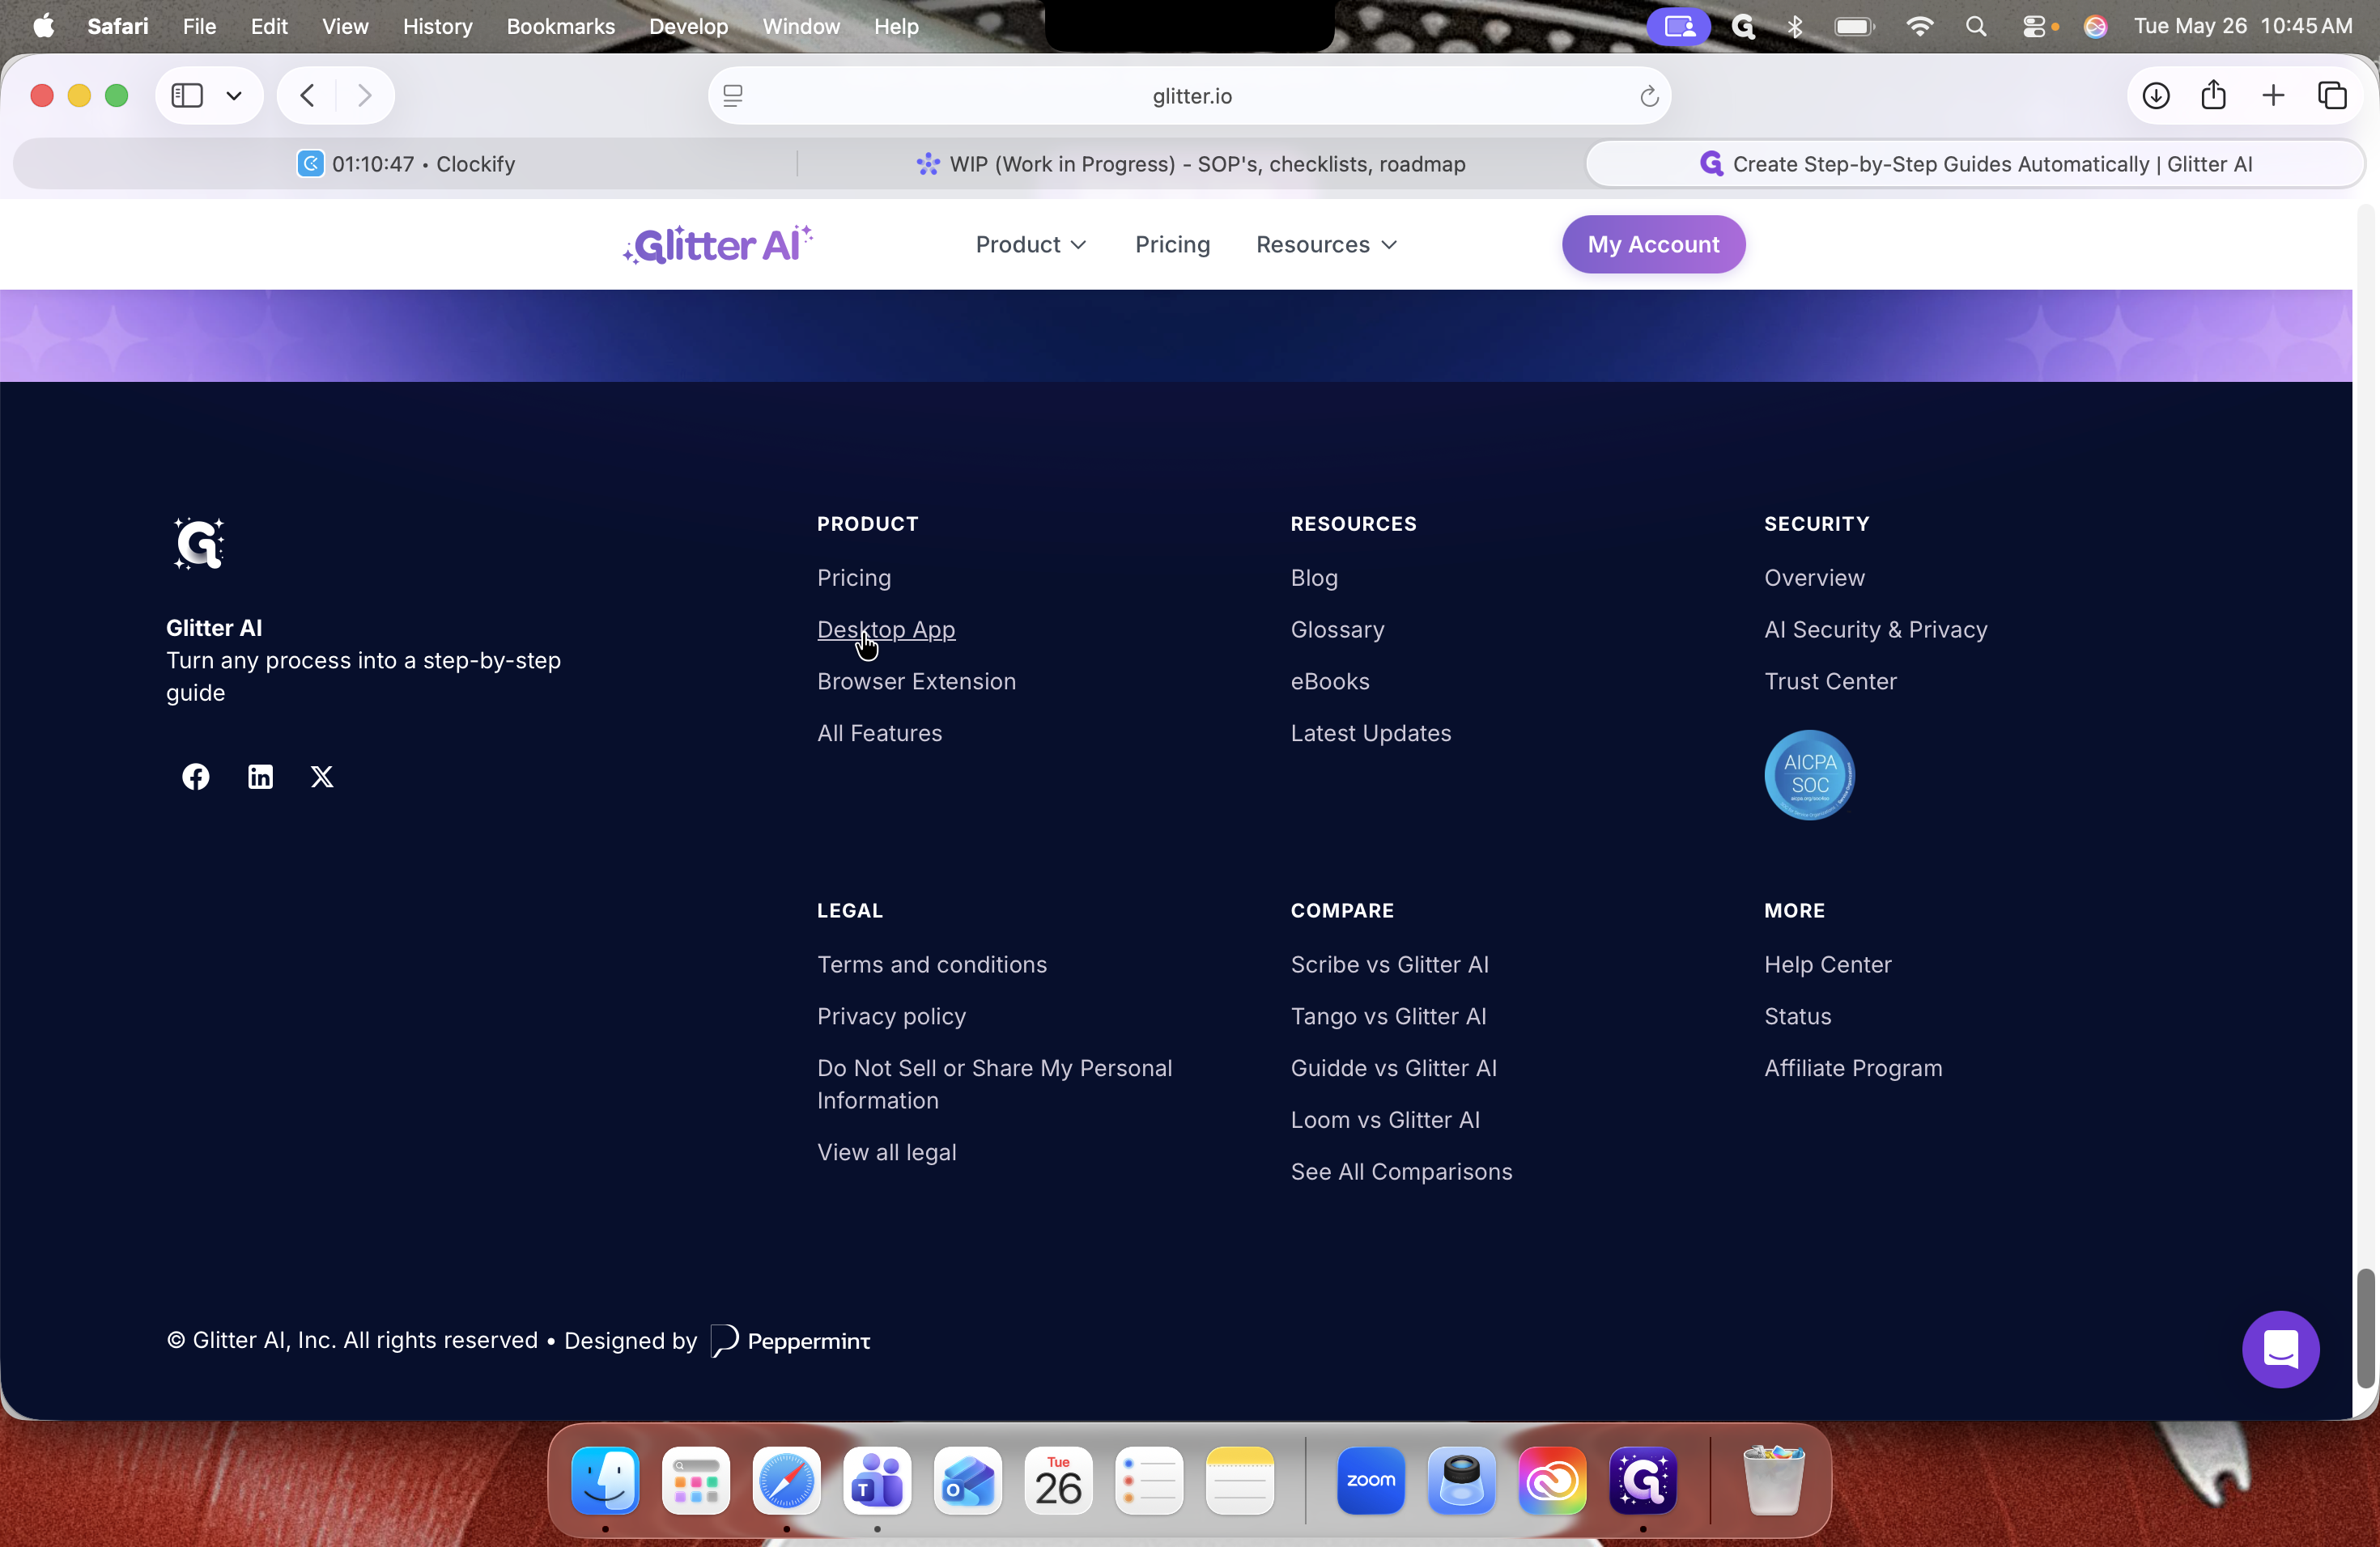Screen dimensions: 2380x1547
Task: Open the Trust Center link
Action: pyautogui.click(x=1830, y=681)
